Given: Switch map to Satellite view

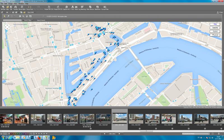Looking at the screenshot, I should click(215, 28).
